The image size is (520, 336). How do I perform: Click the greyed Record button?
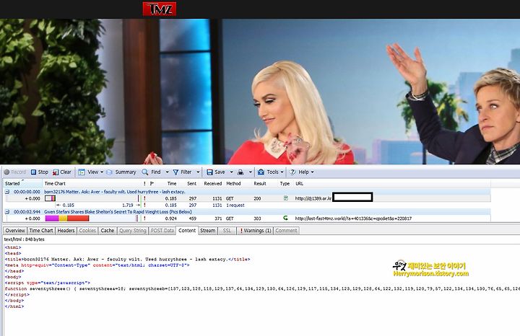click(15, 172)
